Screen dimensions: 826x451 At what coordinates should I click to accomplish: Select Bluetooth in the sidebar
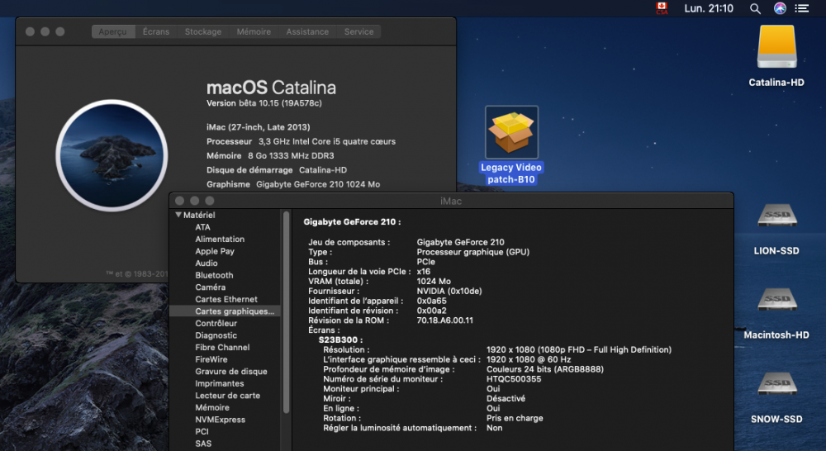point(214,275)
